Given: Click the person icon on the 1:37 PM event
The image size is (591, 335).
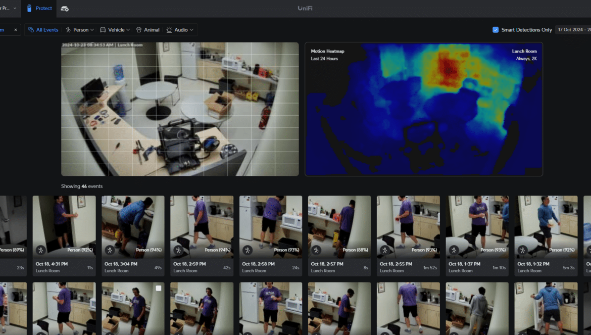Looking at the screenshot, I should pyautogui.click(x=454, y=250).
